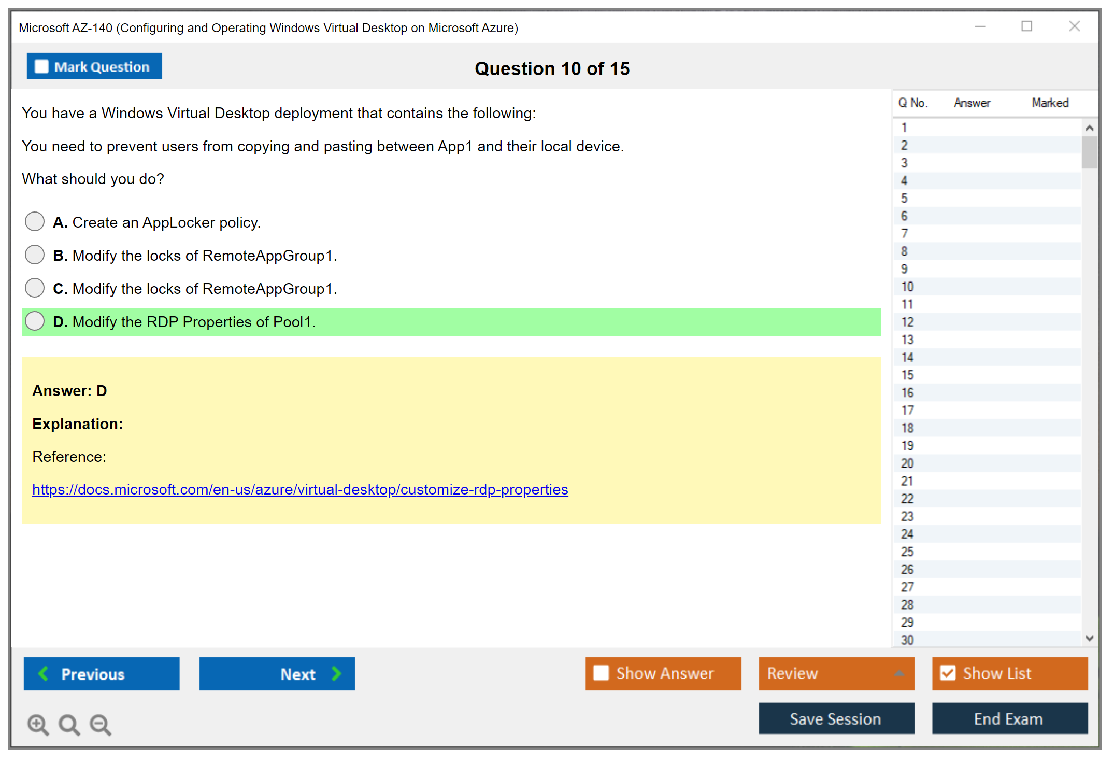
Task: Click the reset zoom magnifier icon
Action: click(69, 724)
